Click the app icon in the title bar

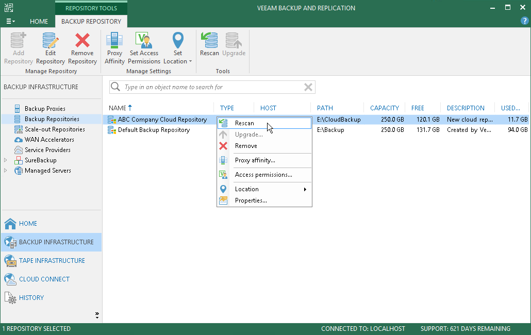pyautogui.click(x=8, y=8)
